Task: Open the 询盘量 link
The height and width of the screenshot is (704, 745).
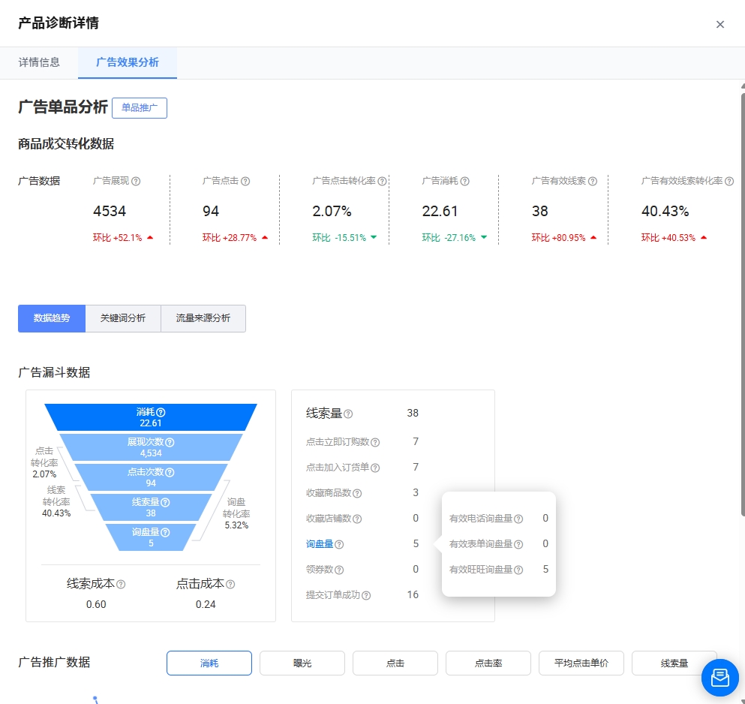Action: 320,544
